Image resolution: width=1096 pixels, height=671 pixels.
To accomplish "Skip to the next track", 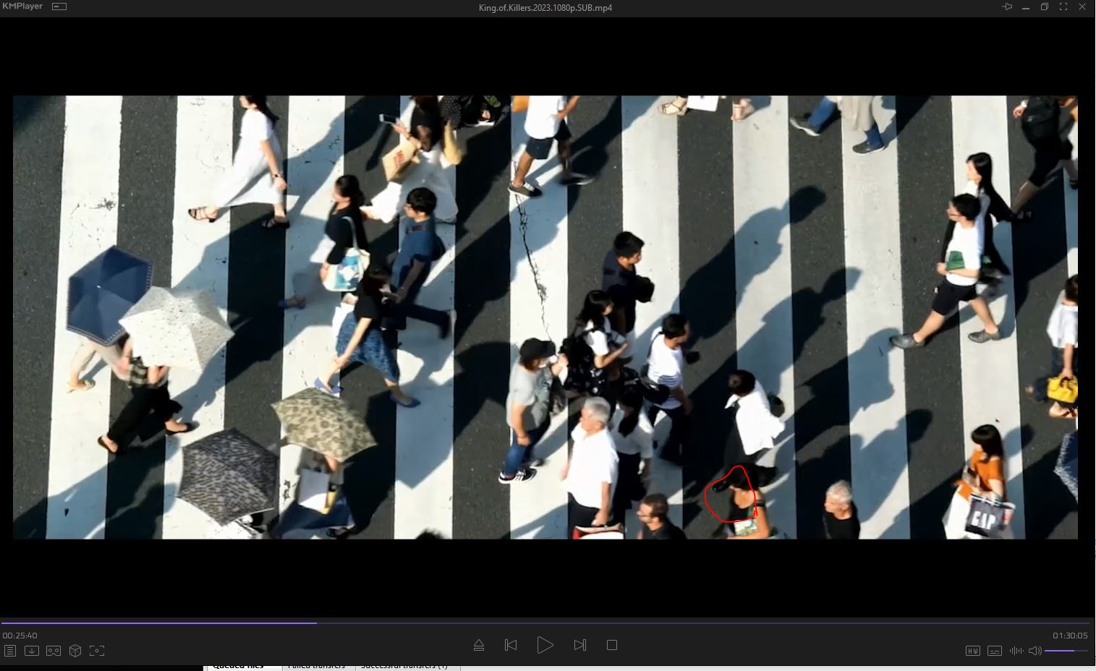I will (x=579, y=645).
